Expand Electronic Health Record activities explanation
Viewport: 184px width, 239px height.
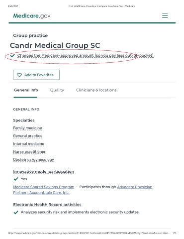tap(47, 205)
